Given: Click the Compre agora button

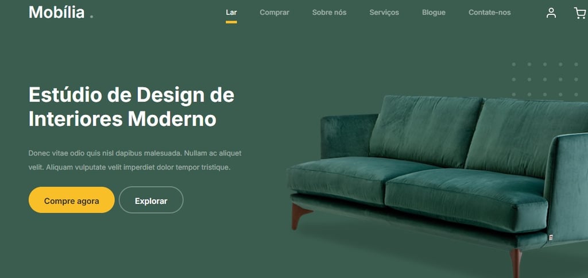Looking at the screenshot, I should (x=72, y=200).
